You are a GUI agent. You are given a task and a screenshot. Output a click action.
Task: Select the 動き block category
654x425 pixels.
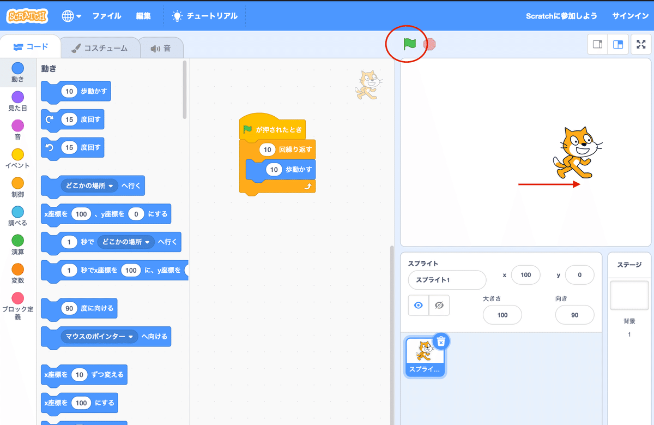point(17,72)
